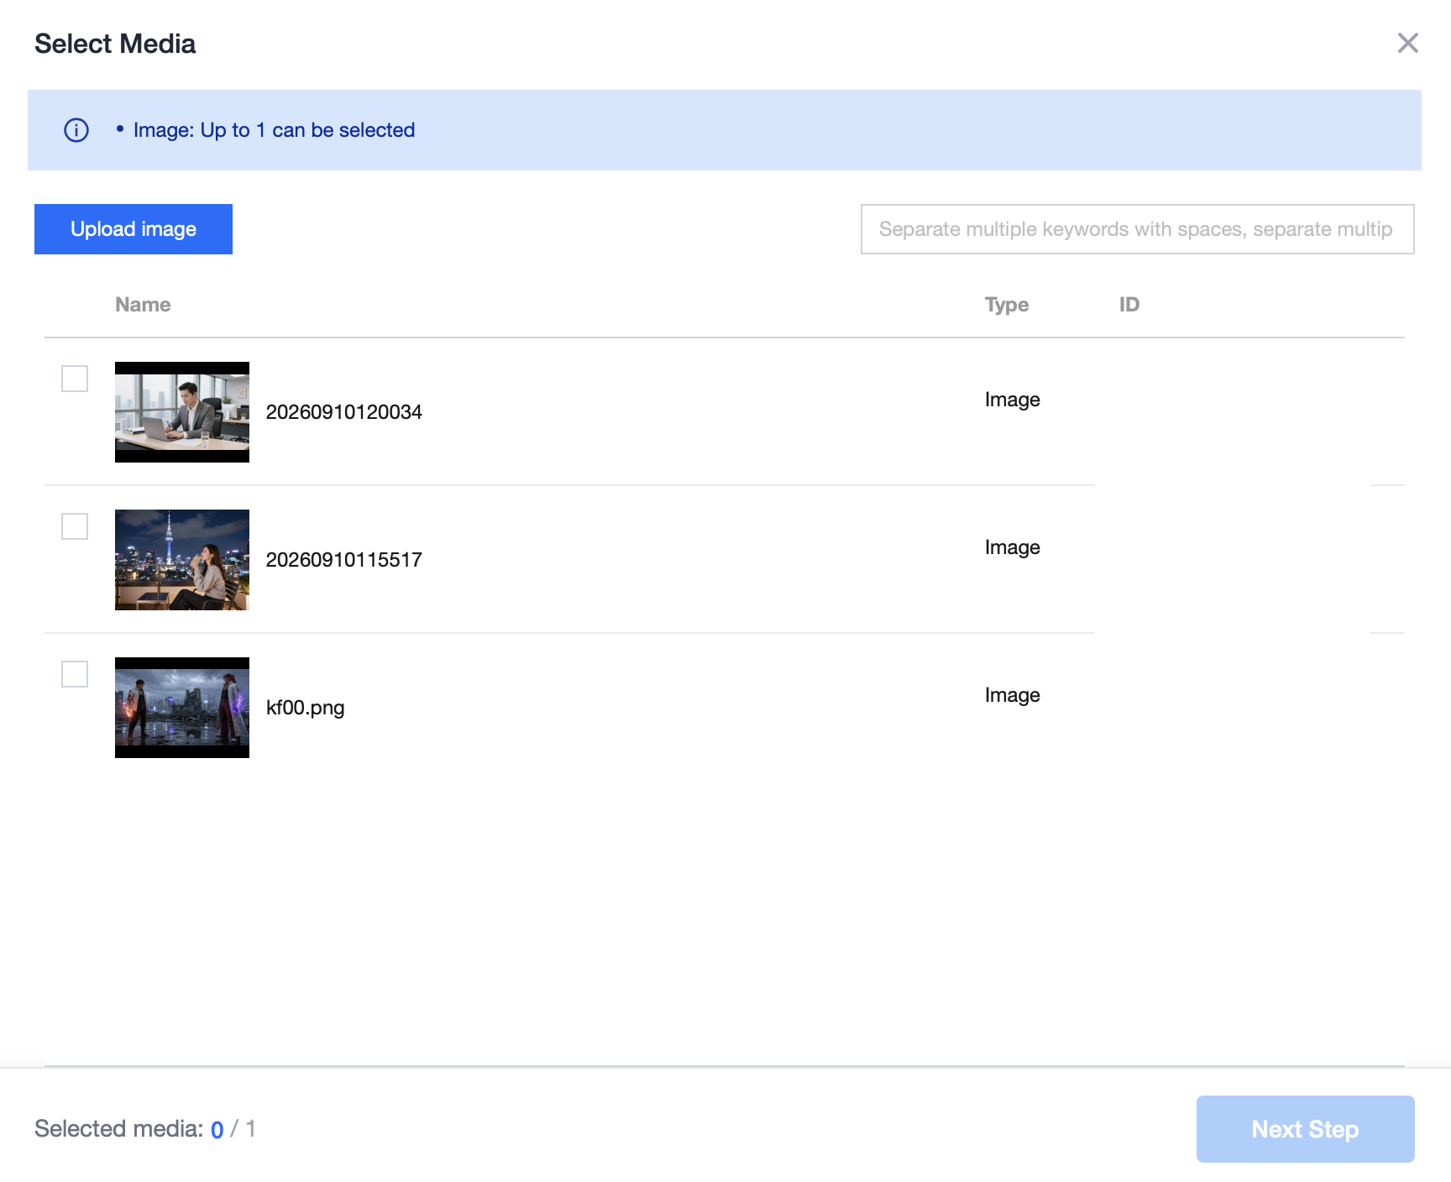Click the 'Image: Up to 1 can be selected' notice
The width and height of the screenshot is (1451, 1182).
coord(274,130)
